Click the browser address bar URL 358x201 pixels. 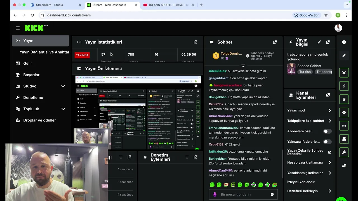coord(69,15)
